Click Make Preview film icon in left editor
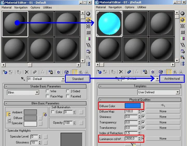This screenshot has width=187, height=146. point(88,45)
